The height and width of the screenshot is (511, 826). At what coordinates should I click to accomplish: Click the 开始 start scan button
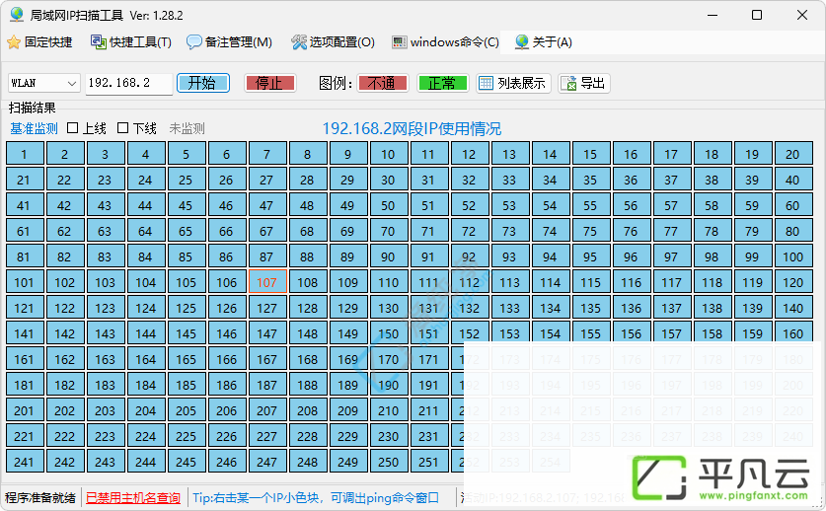(203, 83)
